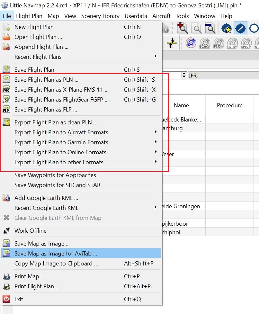Screen dimensions: 259x314
Task: Click the RSTR restricted airspace icon
Action: 232,42
